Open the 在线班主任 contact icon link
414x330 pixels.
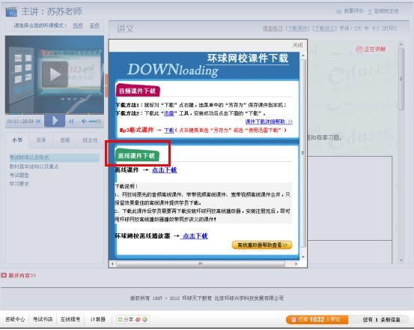[383, 11]
